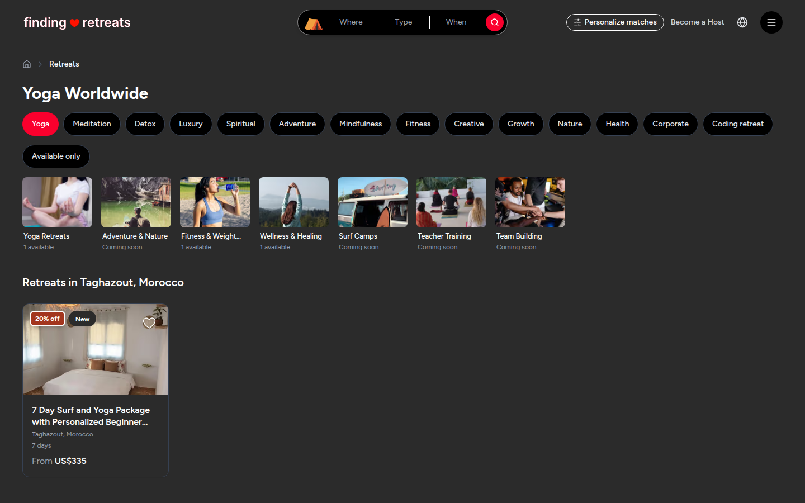Screen dimensions: 805x503
Task: Pick the Corporate filter chip
Action: (670, 124)
